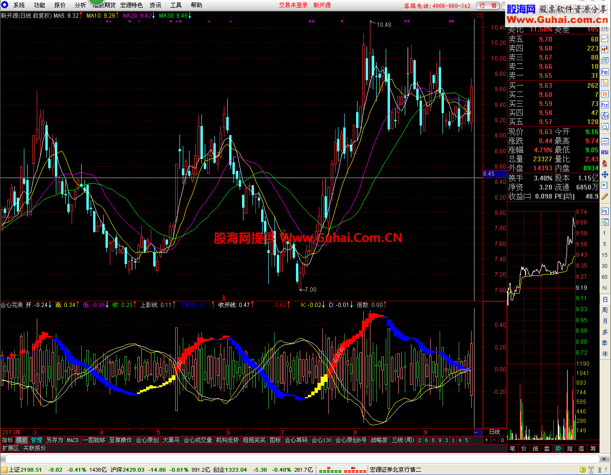Switch to the 筹 tab in quote panel
Screen dimensions: 611x475
593,449
